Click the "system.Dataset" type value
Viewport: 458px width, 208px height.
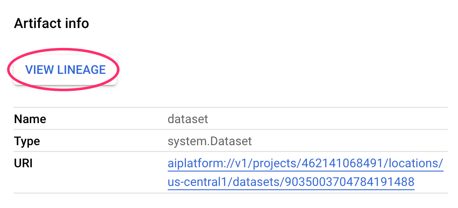pos(210,141)
